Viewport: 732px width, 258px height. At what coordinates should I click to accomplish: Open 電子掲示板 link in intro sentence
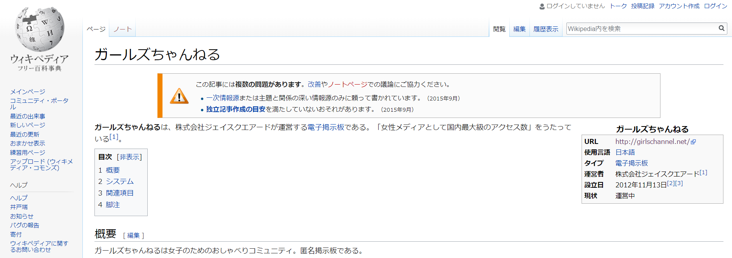coord(326,127)
